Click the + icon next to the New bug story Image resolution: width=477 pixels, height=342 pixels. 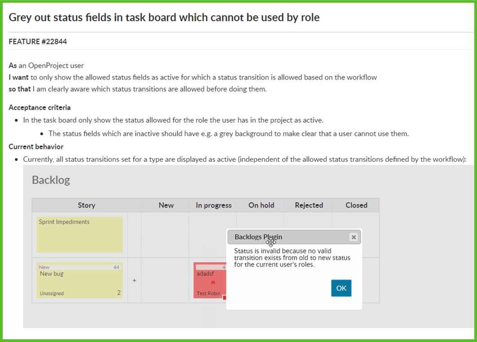click(134, 280)
